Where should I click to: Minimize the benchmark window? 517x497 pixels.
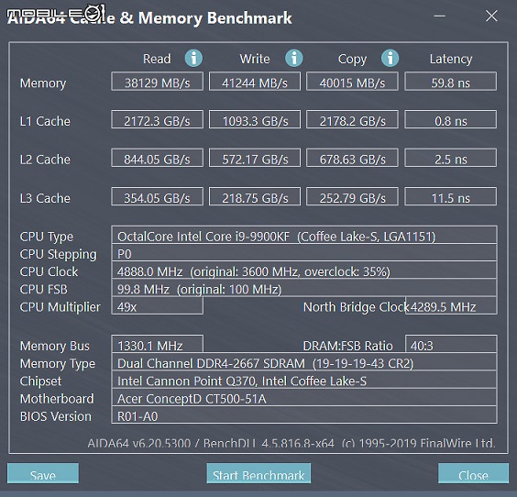(x=439, y=16)
